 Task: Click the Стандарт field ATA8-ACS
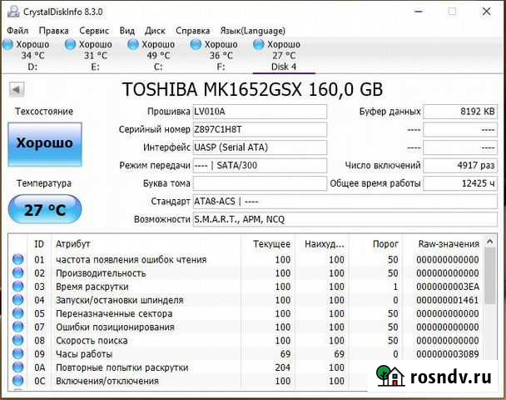(x=345, y=202)
